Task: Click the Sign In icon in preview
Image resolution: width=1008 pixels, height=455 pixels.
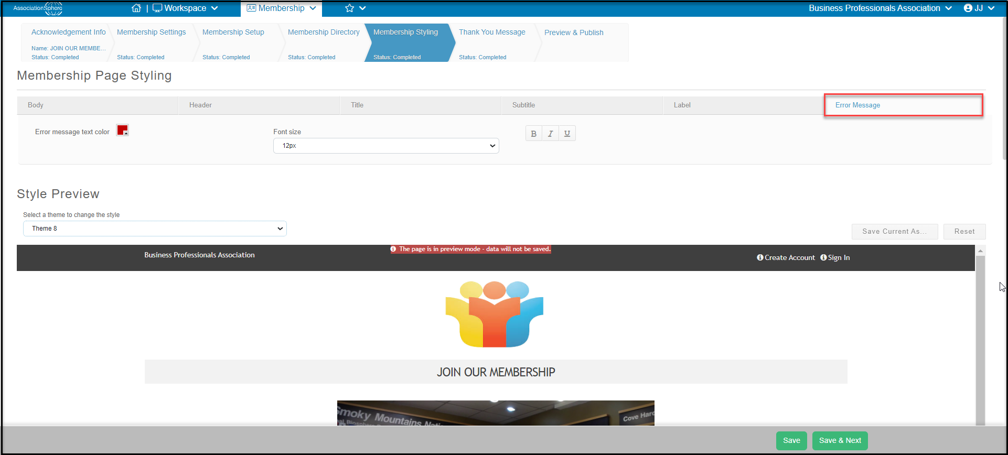Action: (x=823, y=257)
